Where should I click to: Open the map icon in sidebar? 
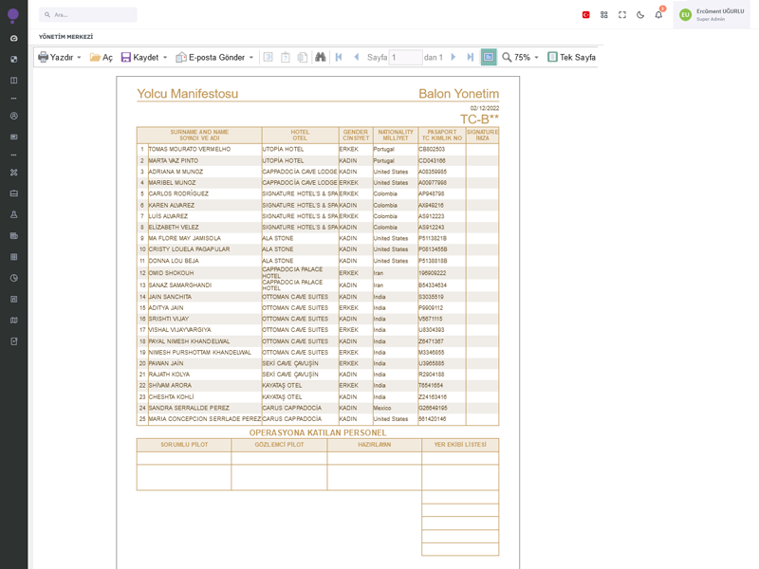point(13,321)
